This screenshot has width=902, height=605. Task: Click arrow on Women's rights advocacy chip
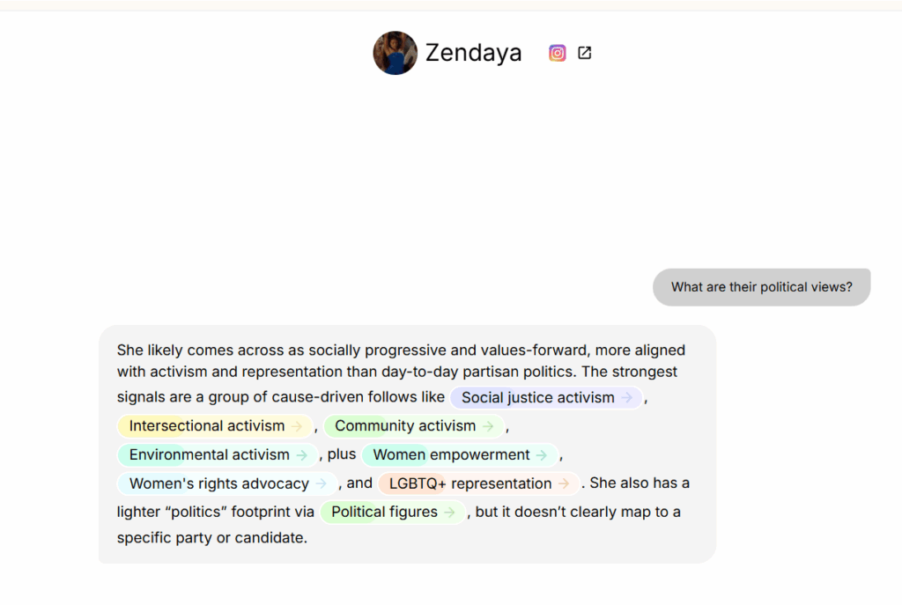point(322,483)
